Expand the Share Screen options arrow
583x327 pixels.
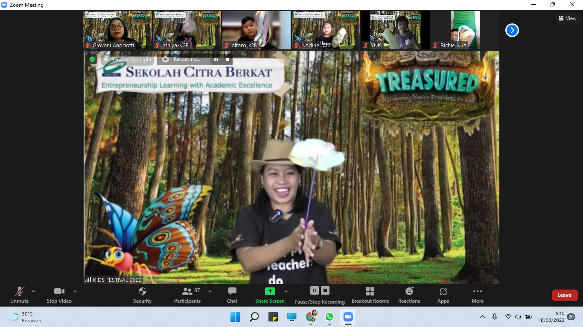(286, 291)
